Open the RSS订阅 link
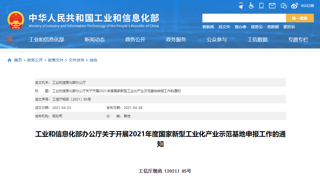Image resolution: width=320 pixels, height=179 pixels. 307,6
